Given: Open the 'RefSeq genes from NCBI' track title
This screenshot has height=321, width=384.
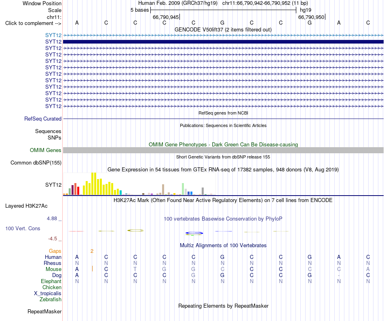Looking at the screenshot, I should [x=223, y=113].
